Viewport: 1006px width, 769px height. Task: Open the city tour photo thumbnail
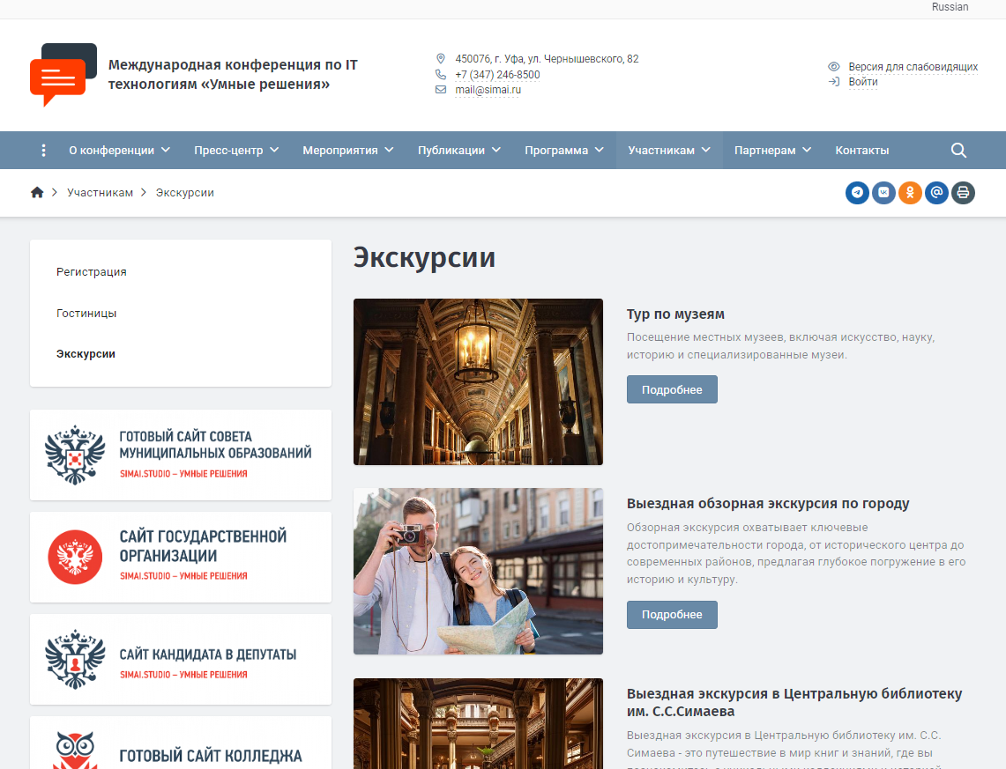[478, 571]
